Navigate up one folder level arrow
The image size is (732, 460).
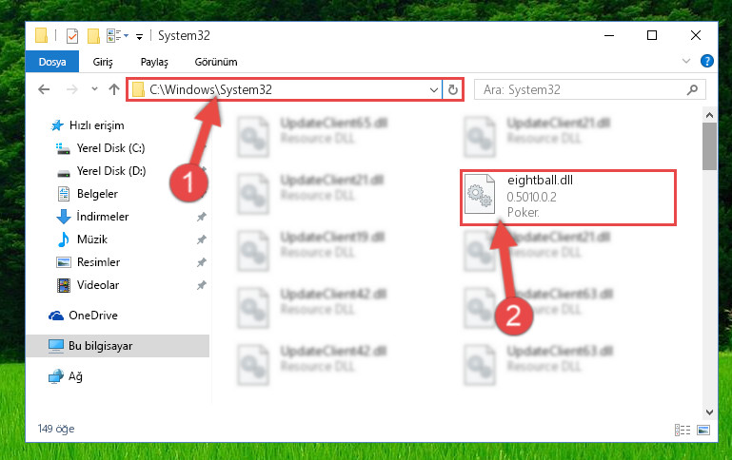(x=114, y=89)
